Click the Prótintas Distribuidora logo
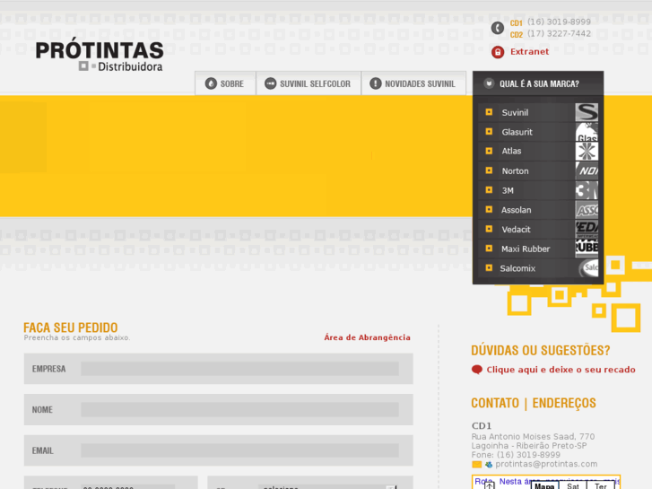The height and width of the screenshot is (489, 652). pos(100,56)
